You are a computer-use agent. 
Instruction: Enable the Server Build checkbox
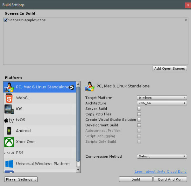pos(139,109)
